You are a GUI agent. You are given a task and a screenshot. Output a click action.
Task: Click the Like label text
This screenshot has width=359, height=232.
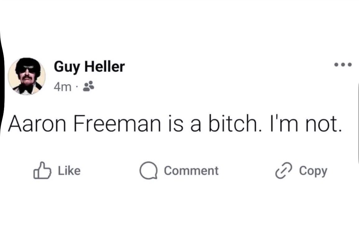(x=69, y=171)
